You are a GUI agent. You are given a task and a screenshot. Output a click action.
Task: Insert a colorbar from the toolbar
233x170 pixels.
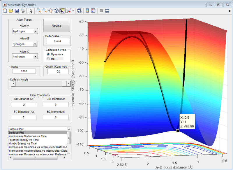87,11
